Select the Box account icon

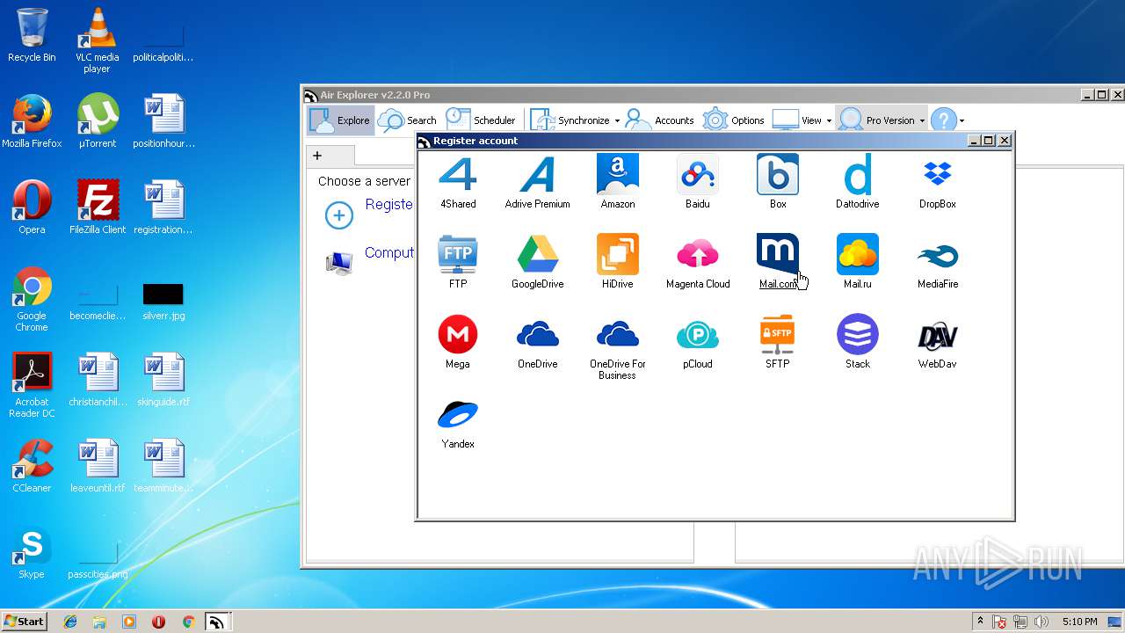[778, 182]
